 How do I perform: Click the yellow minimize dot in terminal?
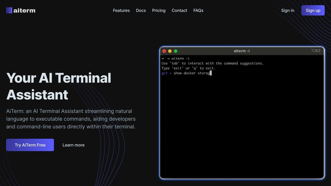click(x=170, y=51)
